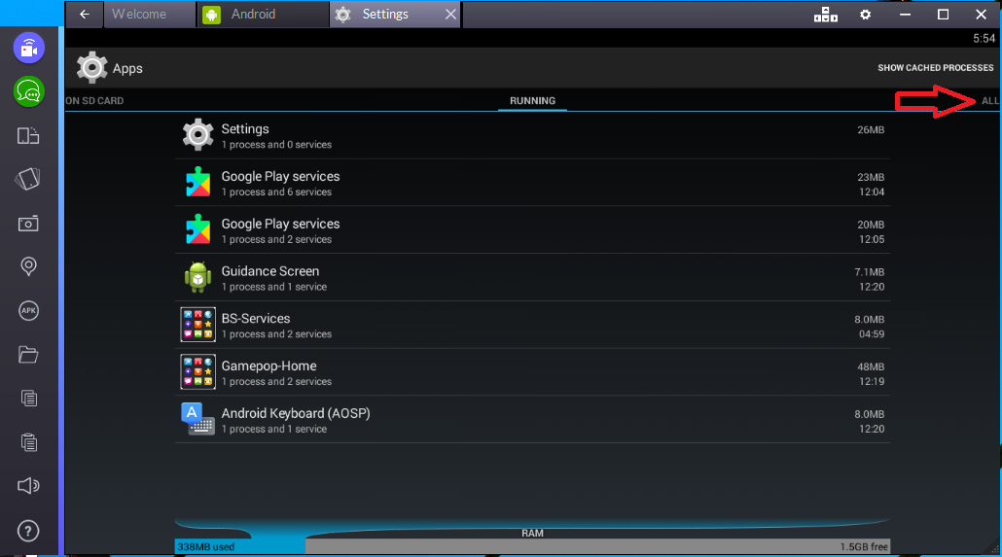Click the copy documents sidebar icon
The image size is (1002, 557).
[x=29, y=399]
